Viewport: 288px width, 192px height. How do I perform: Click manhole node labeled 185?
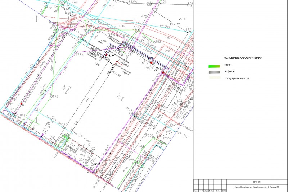[x=190, y=32]
